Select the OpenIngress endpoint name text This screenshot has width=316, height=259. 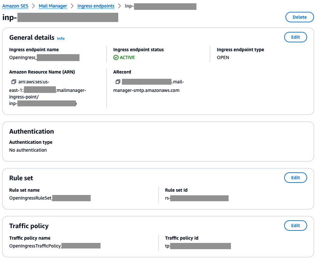[44, 57]
